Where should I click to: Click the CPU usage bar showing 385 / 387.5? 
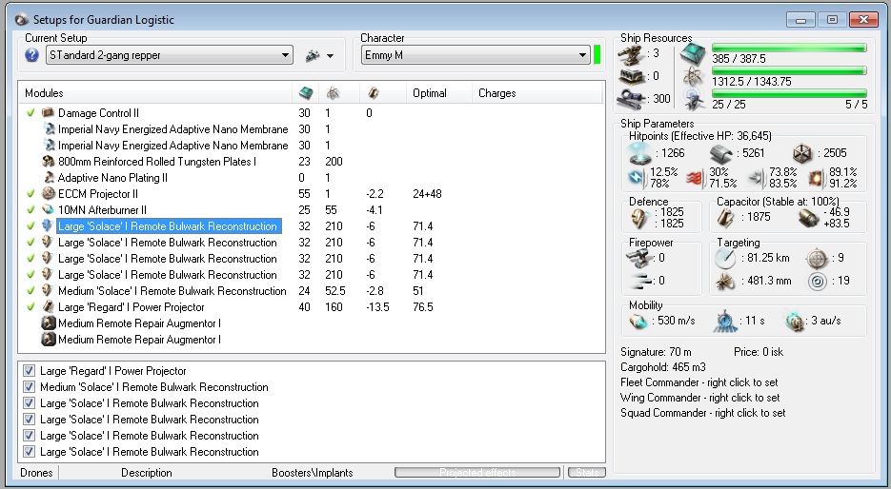click(789, 48)
